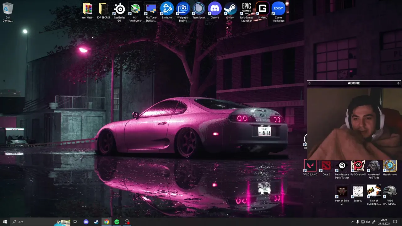Viewport: 402px width, 226px height.
Task: Open the Geri Dönüşüm recycle bin icon
Action: (x=8, y=12)
